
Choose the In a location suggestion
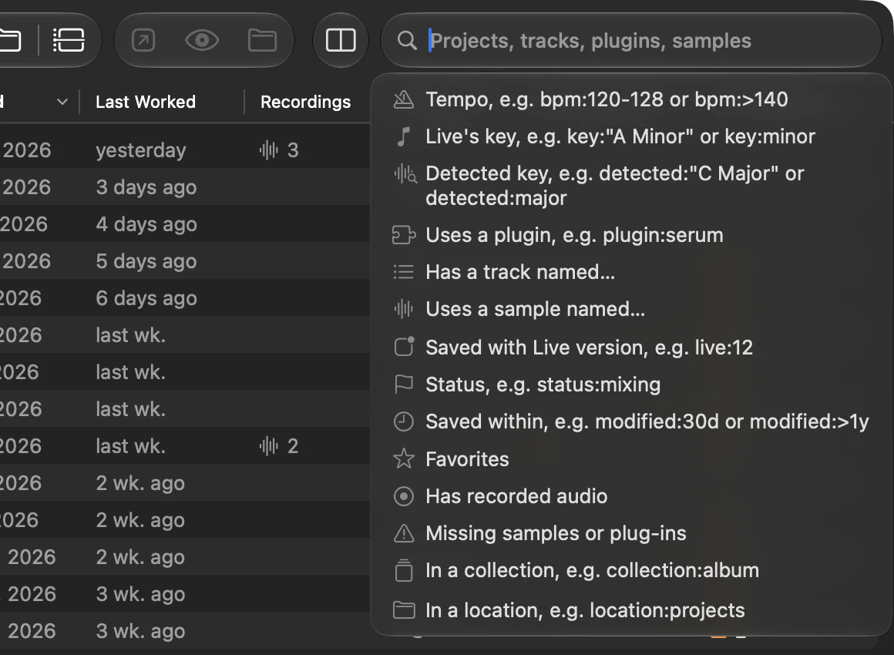630,610
